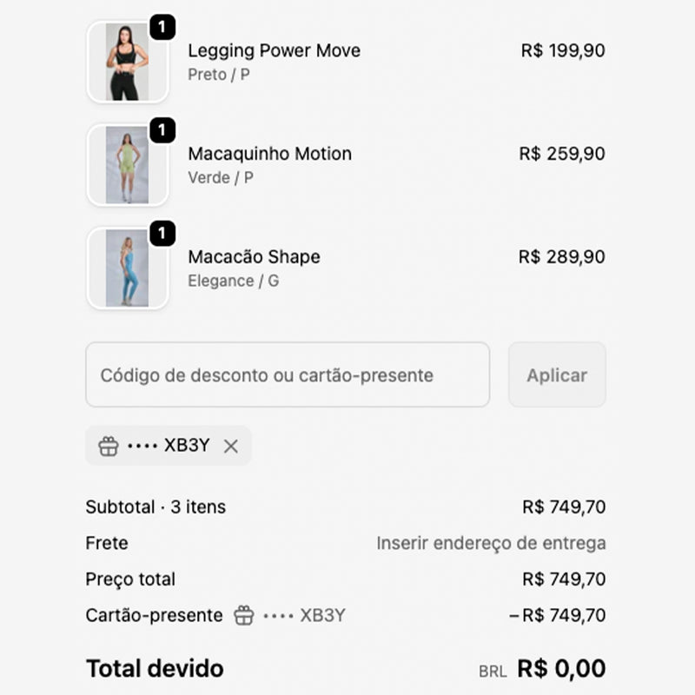Open the Macacão Shape thumbnail
This screenshot has width=695, height=695.
point(128,268)
